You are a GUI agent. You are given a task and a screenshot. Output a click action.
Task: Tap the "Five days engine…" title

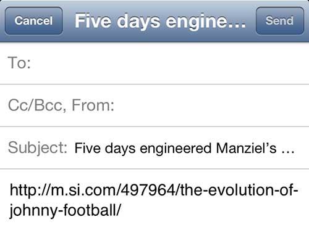(160, 22)
